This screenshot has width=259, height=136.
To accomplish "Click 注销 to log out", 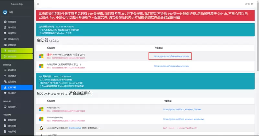I will pos(249,4).
